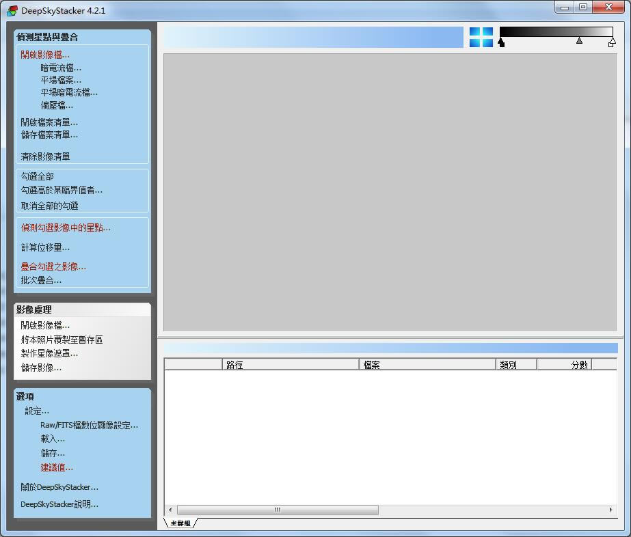Check all images using 勾選全部
The width and height of the screenshot is (631, 537).
[40, 176]
